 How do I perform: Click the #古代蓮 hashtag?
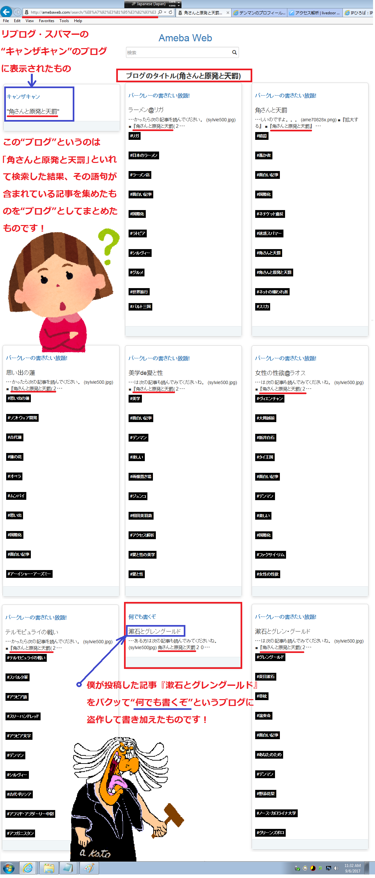pyautogui.click(x=15, y=437)
